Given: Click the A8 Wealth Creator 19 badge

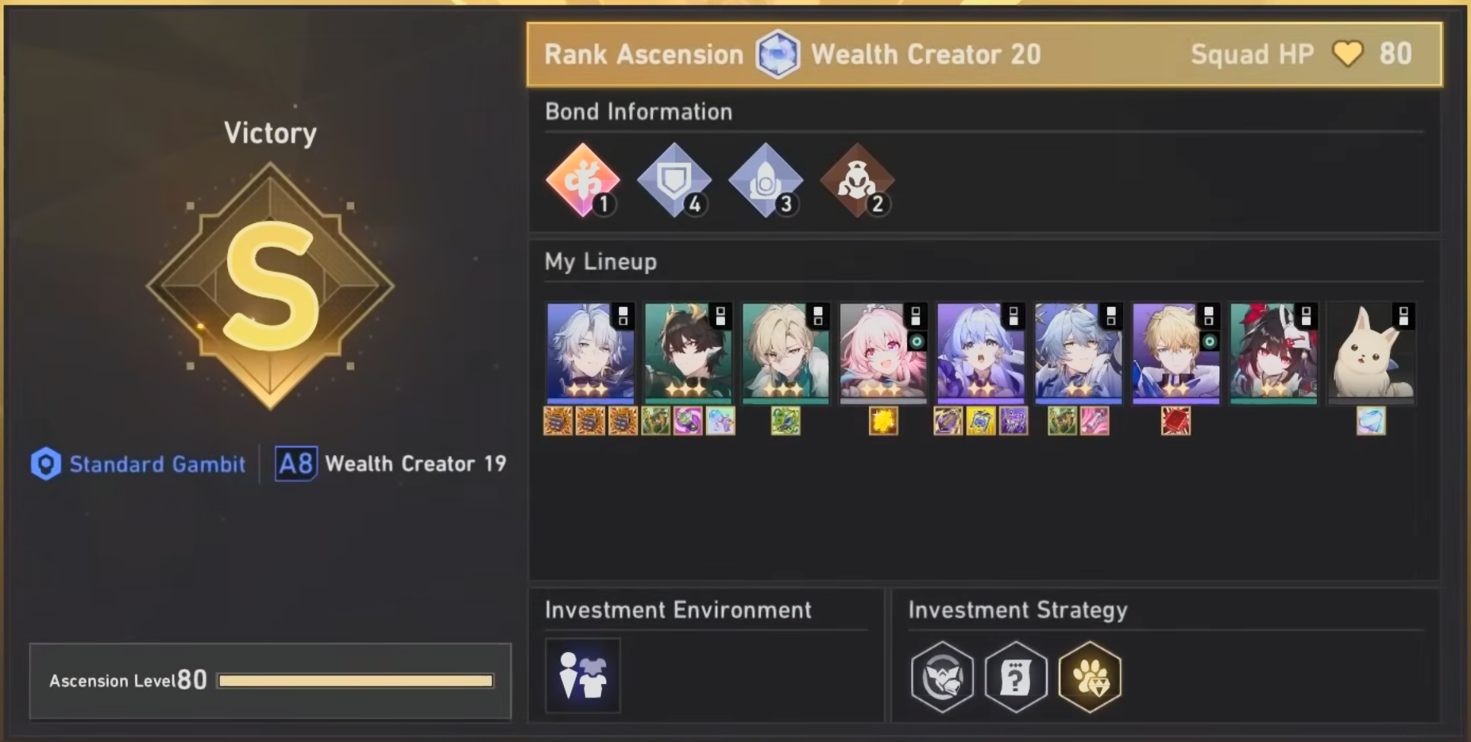Looking at the screenshot, I should pos(391,463).
